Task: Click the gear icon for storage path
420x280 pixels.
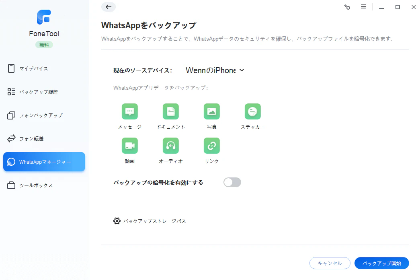Action: (x=117, y=221)
